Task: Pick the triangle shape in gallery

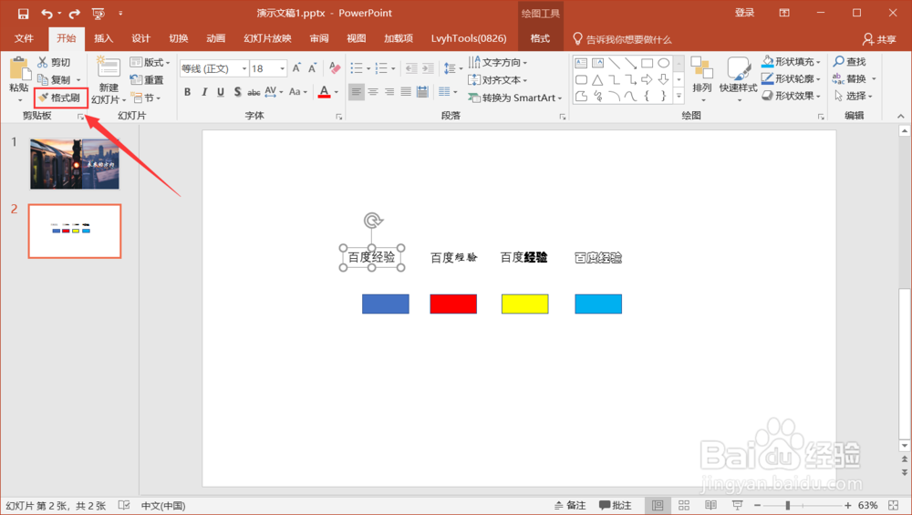Action: pyautogui.click(x=597, y=79)
